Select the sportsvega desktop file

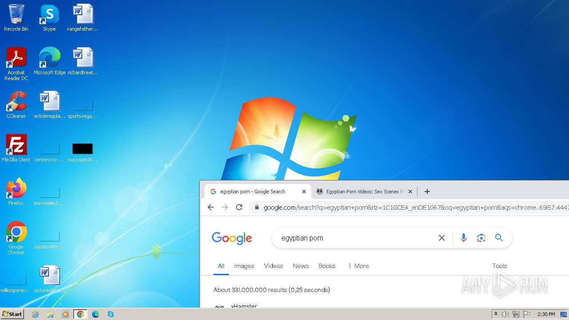point(83,109)
